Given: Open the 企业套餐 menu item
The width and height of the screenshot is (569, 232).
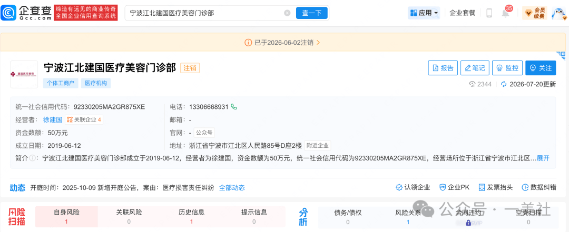Looking at the screenshot, I should pos(463,13).
